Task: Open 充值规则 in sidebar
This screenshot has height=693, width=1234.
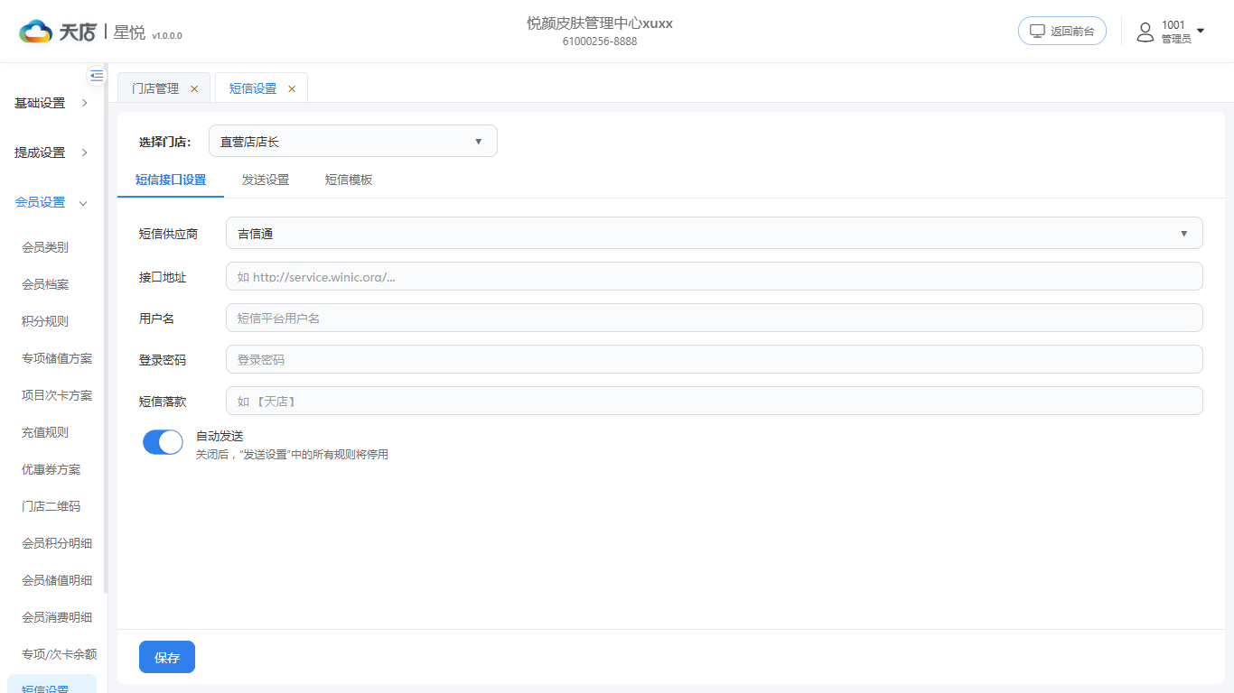Action: point(45,432)
